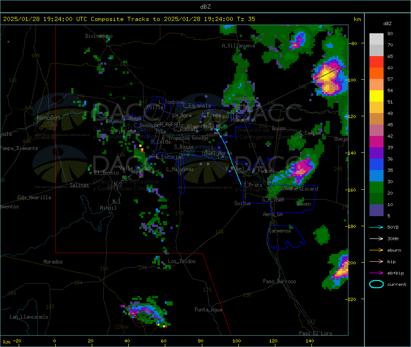The height and width of the screenshot is (347, 411).
Task: Pick the magenta 39–42 dBZ swatch
Action: click(376, 142)
